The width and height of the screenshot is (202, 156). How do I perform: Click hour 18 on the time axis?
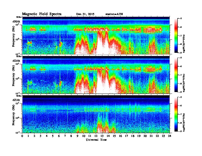tap(133, 136)
